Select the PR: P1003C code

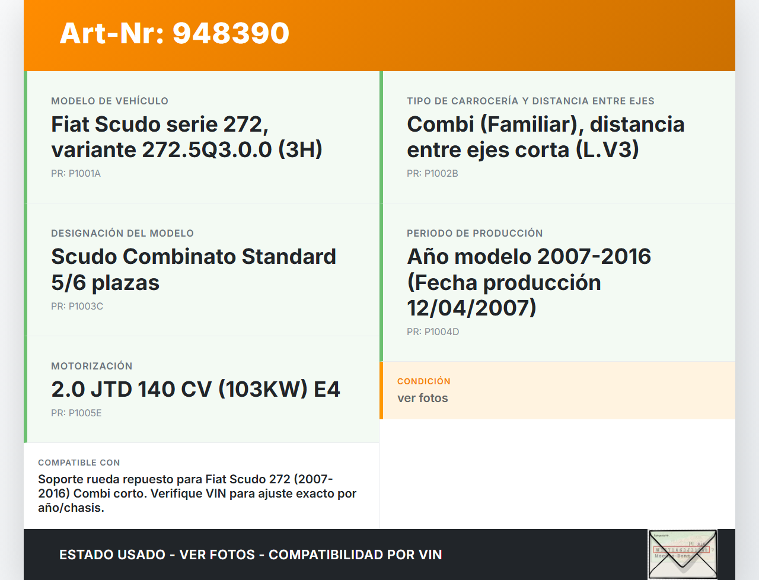click(x=77, y=306)
